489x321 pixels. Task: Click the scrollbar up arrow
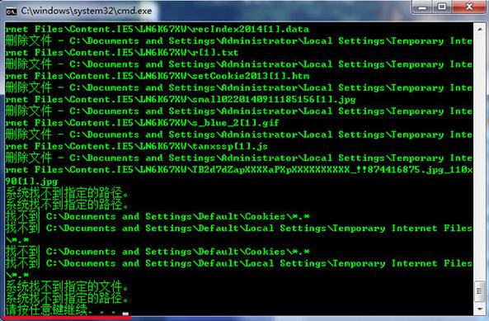pos(479,29)
